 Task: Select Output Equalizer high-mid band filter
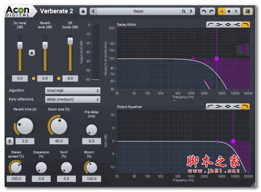pos(237,106)
